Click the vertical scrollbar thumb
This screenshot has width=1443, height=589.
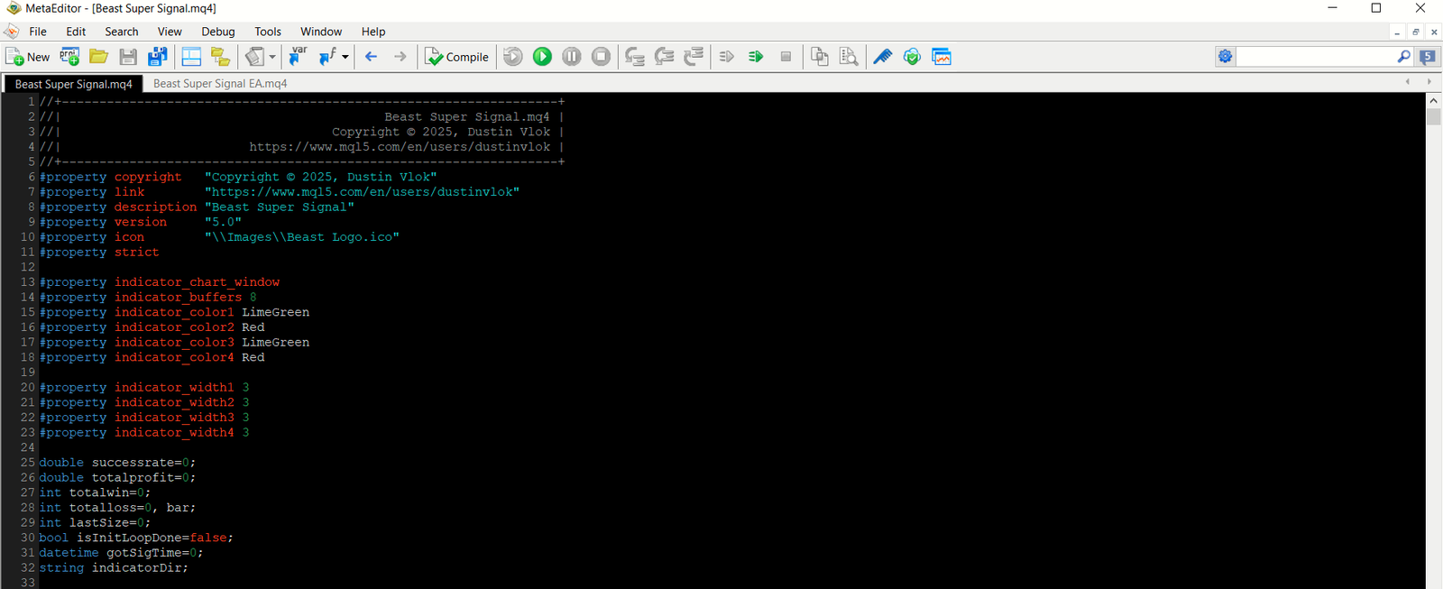tap(1434, 117)
